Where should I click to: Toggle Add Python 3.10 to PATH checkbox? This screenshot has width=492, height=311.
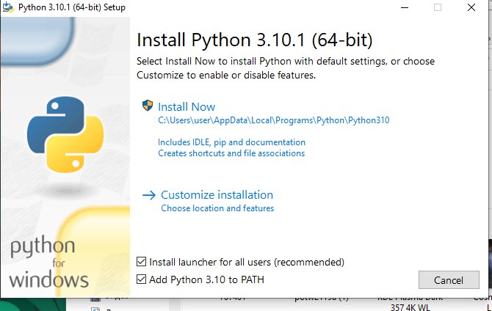(x=141, y=279)
